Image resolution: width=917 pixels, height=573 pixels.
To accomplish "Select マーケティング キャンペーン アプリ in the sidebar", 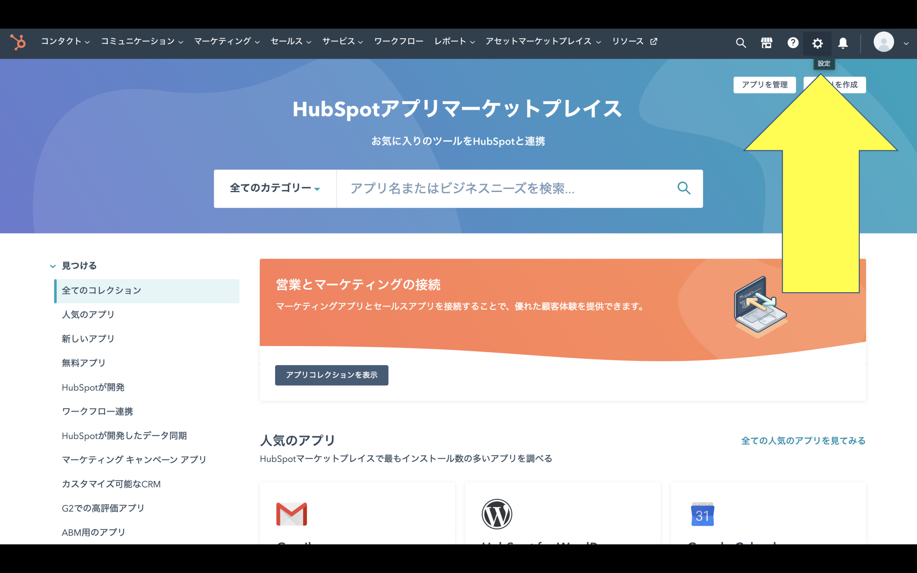I will (x=134, y=460).
